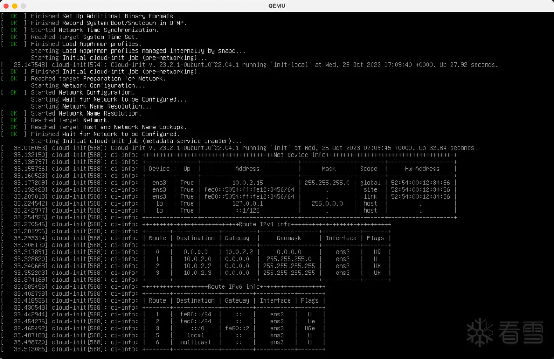554x359 pixels.
Task: Click the 'Scope' column header
Action: click(x=369, y=169)
